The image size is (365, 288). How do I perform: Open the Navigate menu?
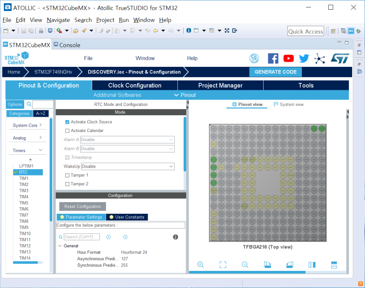(58, 20)
